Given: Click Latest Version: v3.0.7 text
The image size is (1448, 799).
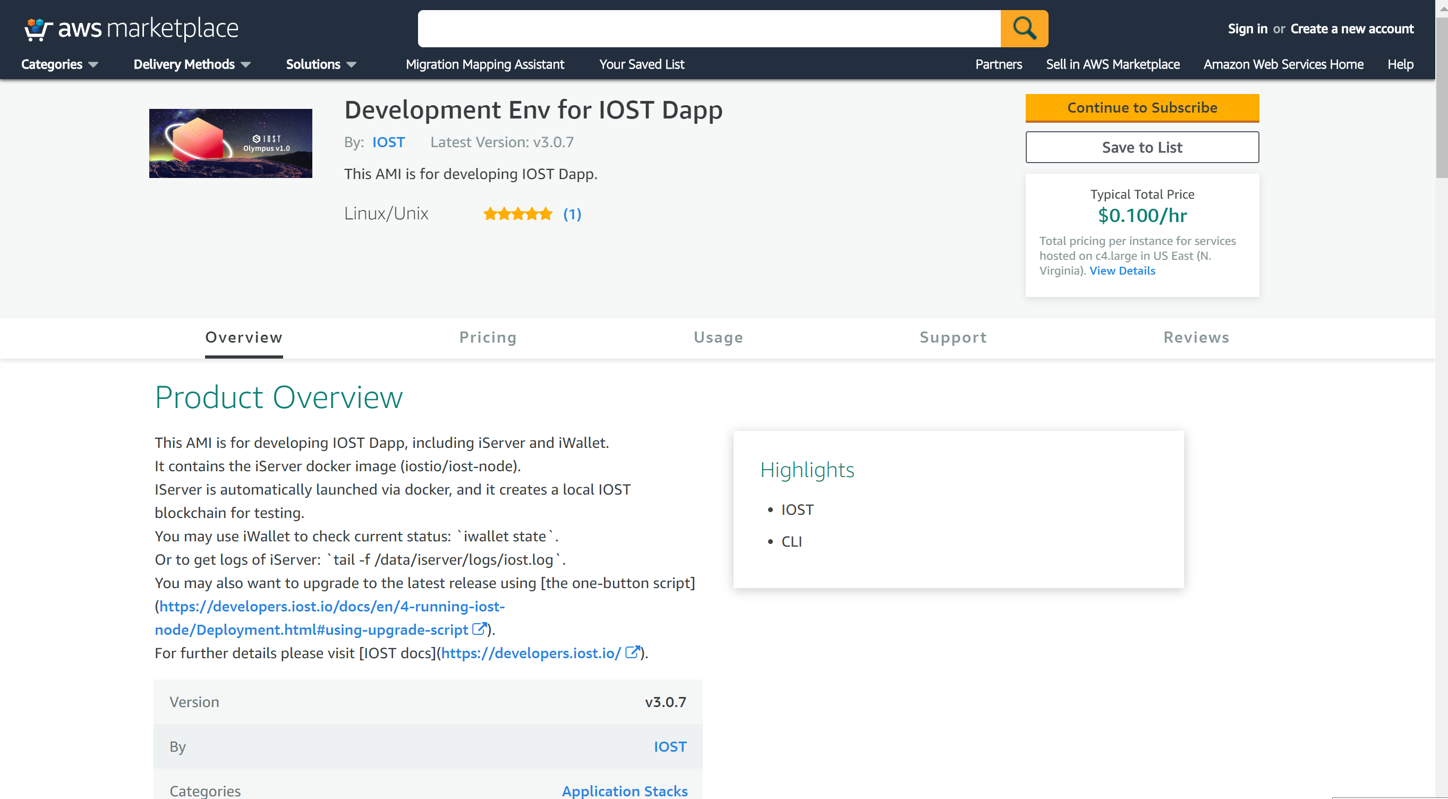Looking at the screenshot, I should pyautogui.click(x=501, y=142).
